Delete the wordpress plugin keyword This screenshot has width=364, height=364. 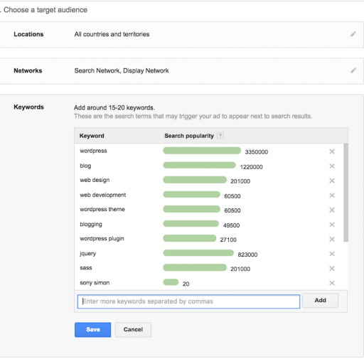click(332, 240)
